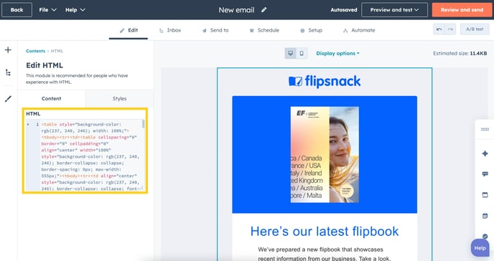The width and height of the screenshot is (494, 261).
Task: Switch to the Inbox tab
Action: pos(169,30)
